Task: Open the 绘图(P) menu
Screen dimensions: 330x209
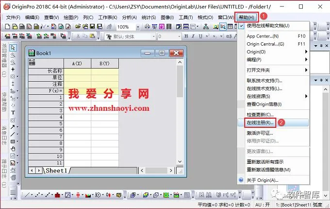Action: (x=71, y=17)
